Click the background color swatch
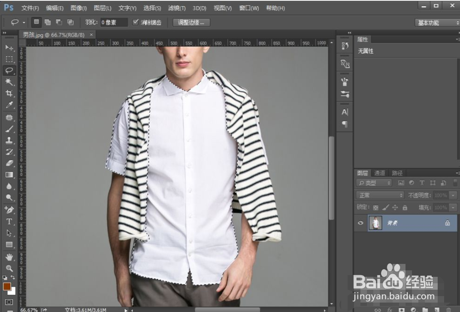 coord(12,292)
